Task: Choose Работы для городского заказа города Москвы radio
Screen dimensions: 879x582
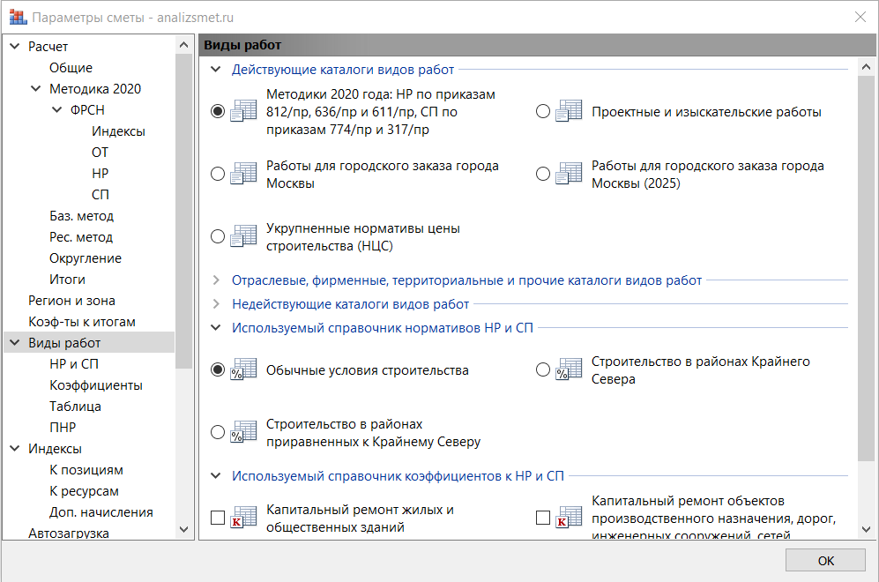Action: pyautogui.click(x=218, y=174)
